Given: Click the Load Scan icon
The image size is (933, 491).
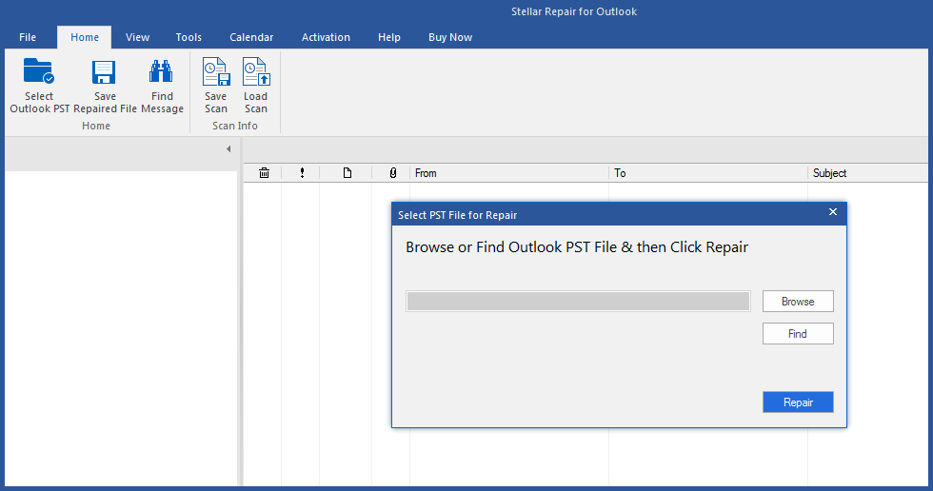Looking at the screenshot, I should (x=256, y=71).
